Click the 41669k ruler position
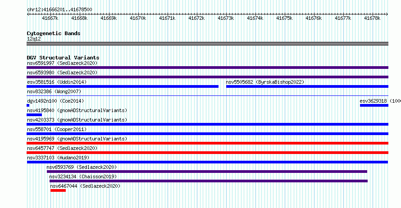401x208 pixels. [x=109, y=18]
